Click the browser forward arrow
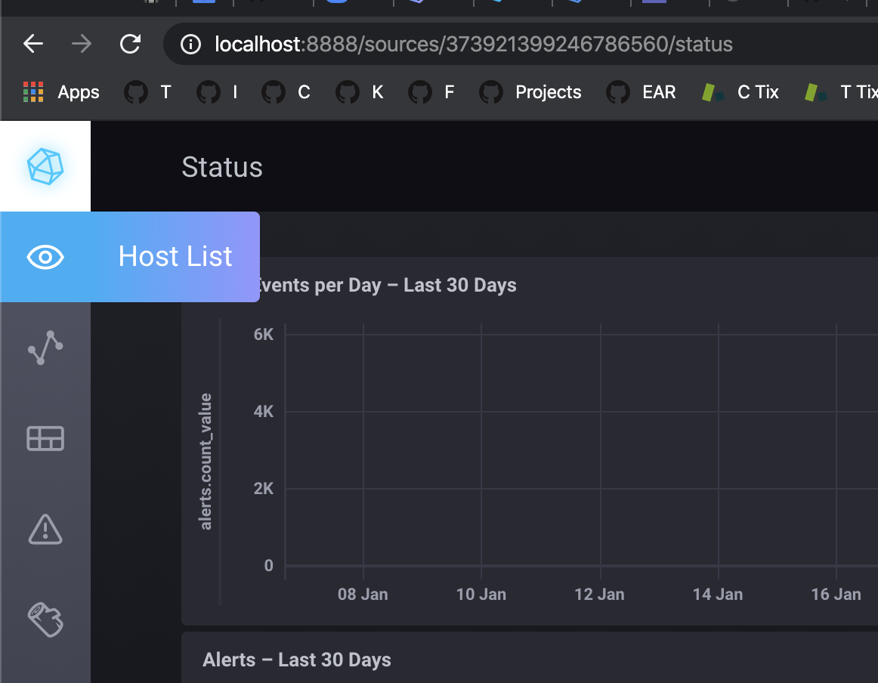 coord(81,44)
